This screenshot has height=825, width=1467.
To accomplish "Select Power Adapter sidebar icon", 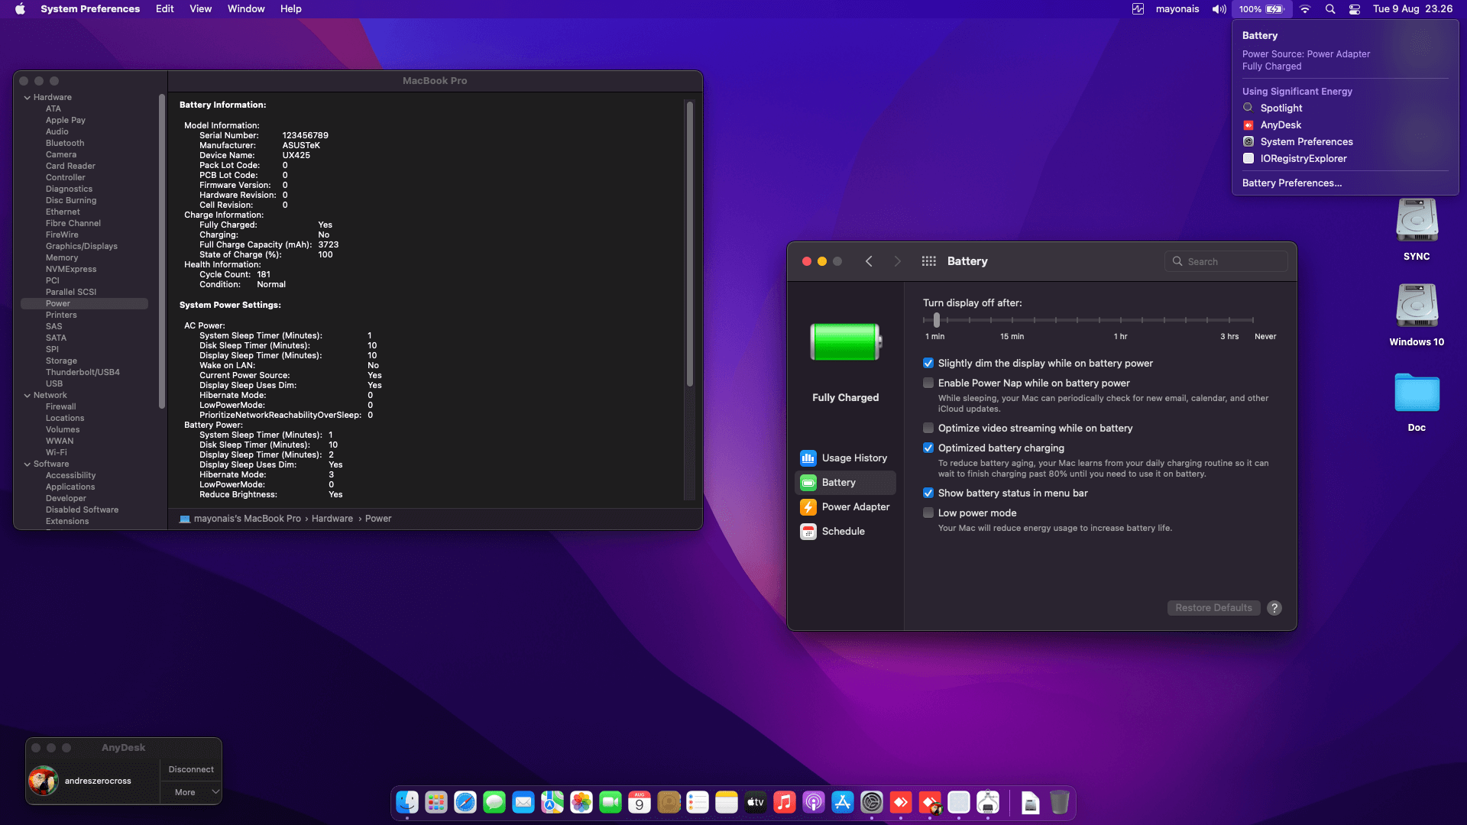I will pyautogui.click(x=808, y=507).
